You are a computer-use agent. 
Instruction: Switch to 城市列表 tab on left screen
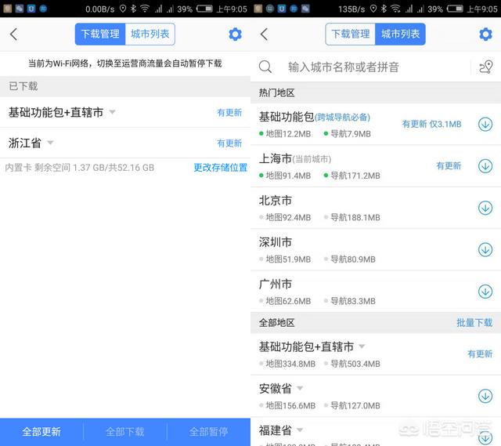[150, 34]
